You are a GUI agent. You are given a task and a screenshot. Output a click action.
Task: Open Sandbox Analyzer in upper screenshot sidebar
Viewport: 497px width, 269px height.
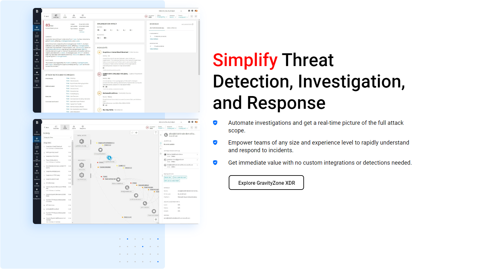pyautogui.click(x=37, y=80)
